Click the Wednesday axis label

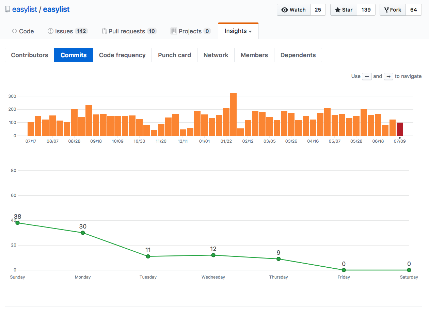click(x=213, y=277)
